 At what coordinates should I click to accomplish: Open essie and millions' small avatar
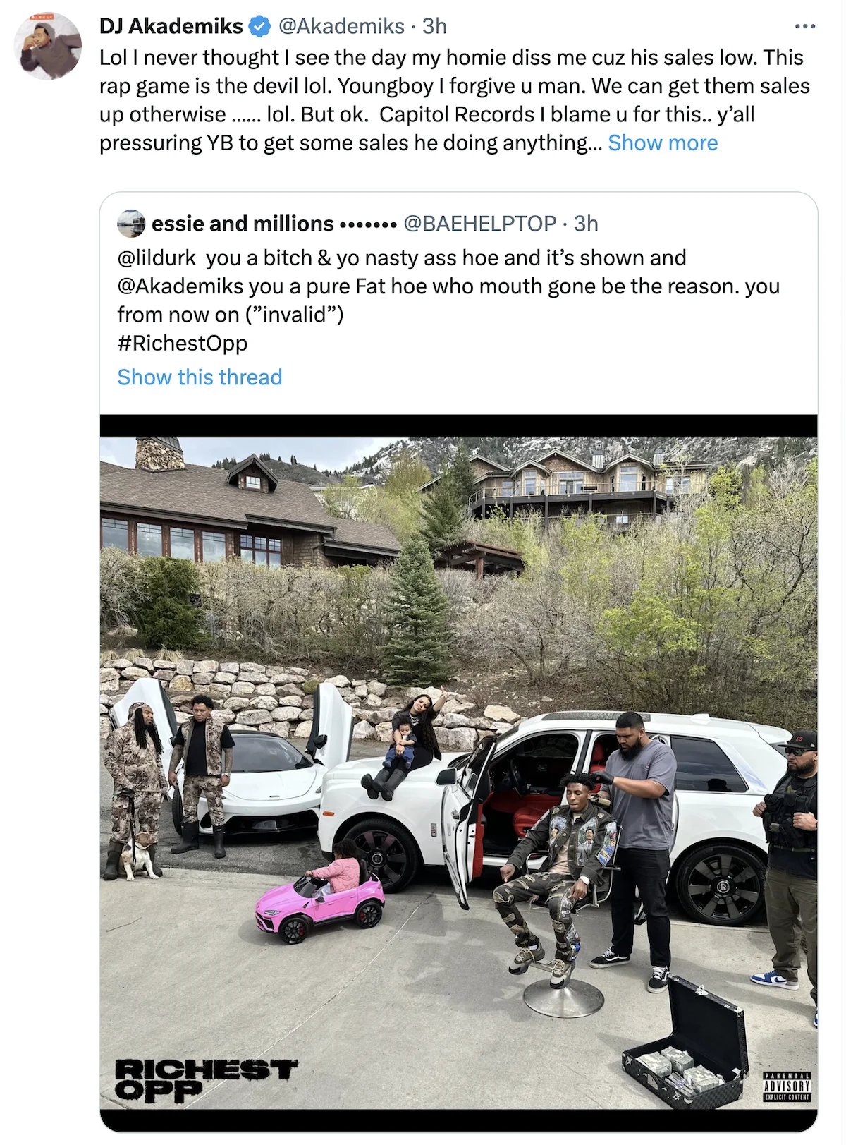(x=131, y=224)
